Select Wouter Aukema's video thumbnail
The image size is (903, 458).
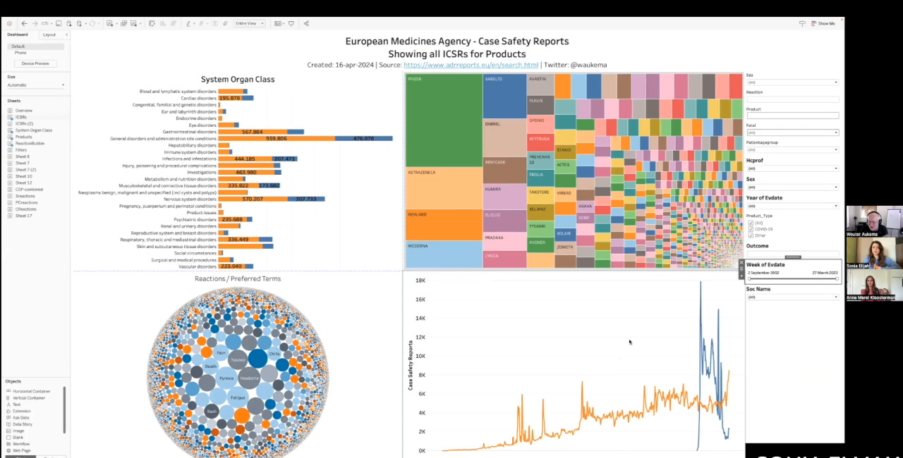coord(875,221)
